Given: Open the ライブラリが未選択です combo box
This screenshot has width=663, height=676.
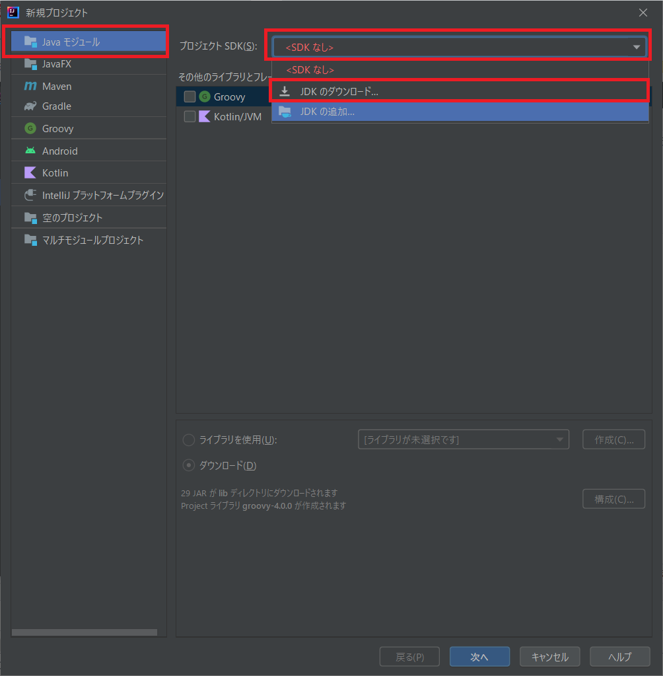Looking at the screenshot, I should 464,439.
